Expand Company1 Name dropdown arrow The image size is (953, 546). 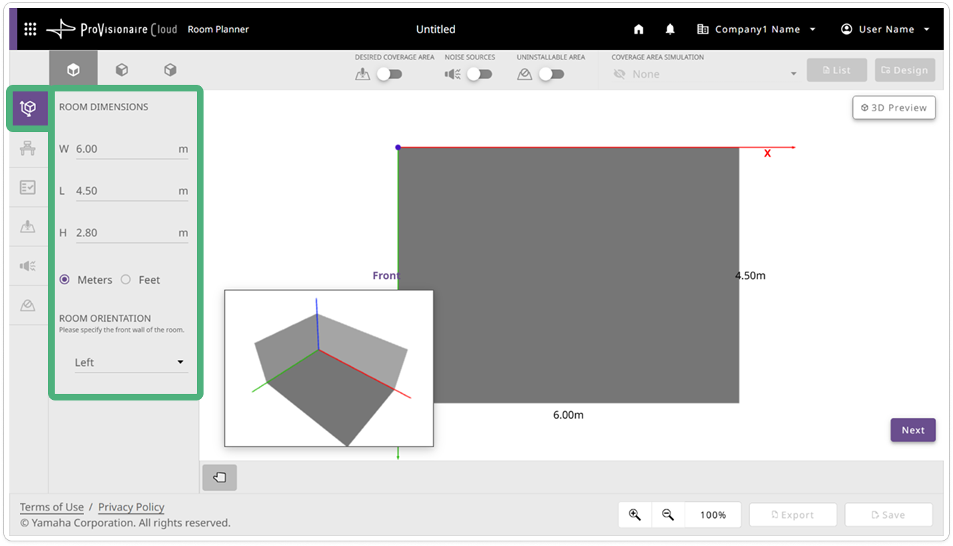[812, 29]
